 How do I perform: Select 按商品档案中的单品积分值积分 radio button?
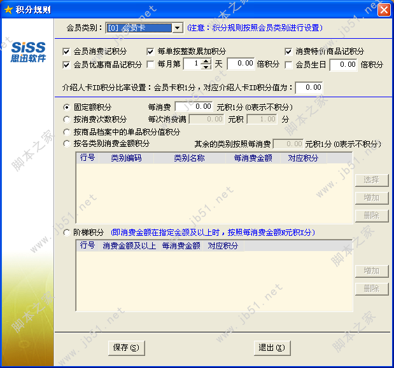[66, 132]
